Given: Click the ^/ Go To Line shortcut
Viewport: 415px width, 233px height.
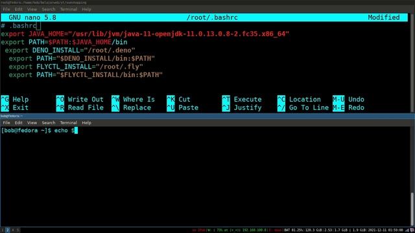Looking at the screenshot, I should (303, 108).
